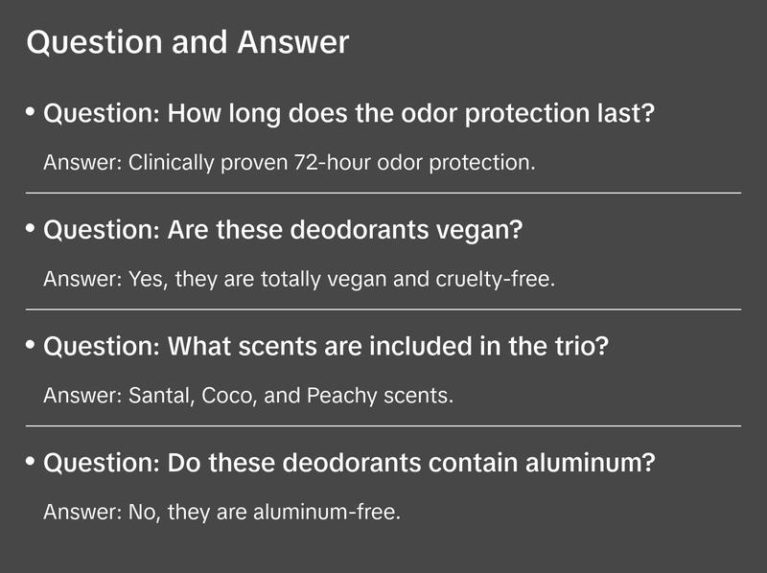Click the divider below the vegan answer
The width and height of the screenshot is (767, 573).
click(383, 309)
